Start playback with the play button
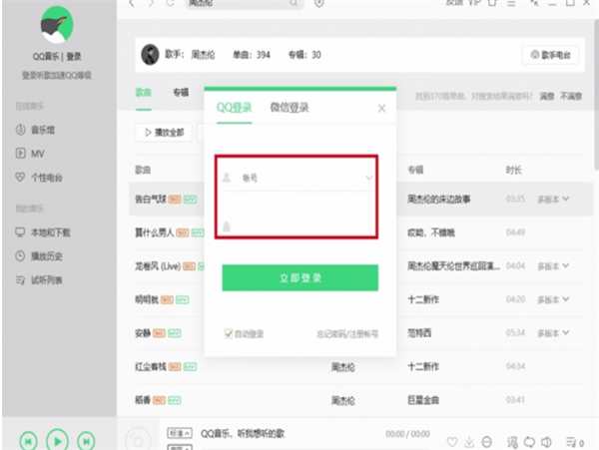Viewport: 599px width, 450px height. click(57, 441)
